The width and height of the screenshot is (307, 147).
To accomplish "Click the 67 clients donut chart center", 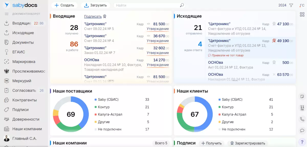I will click(195, 114).
